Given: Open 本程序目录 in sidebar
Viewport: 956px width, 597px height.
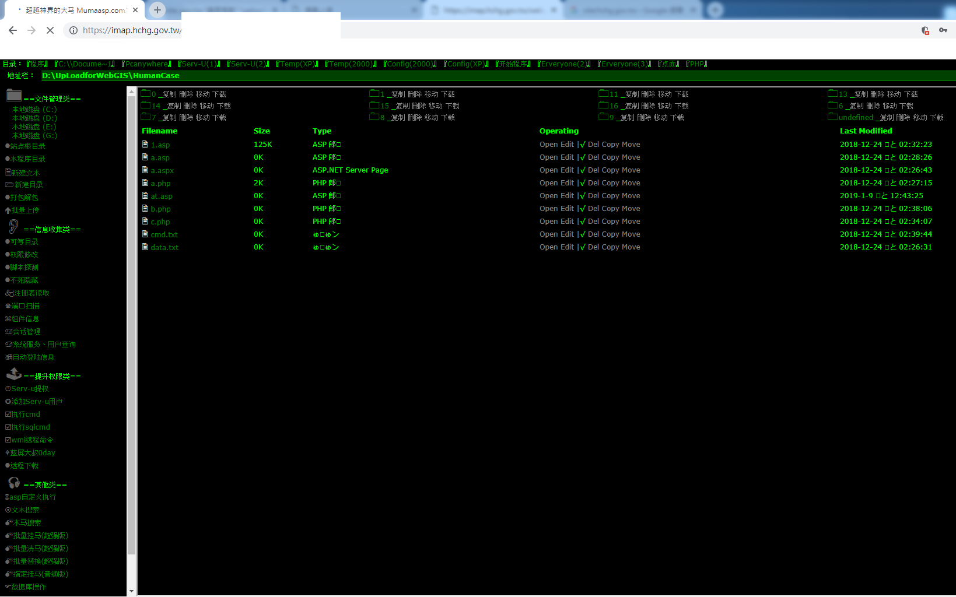Looking at the screenshot, I should pyautogui.click(x=25, y=159).
